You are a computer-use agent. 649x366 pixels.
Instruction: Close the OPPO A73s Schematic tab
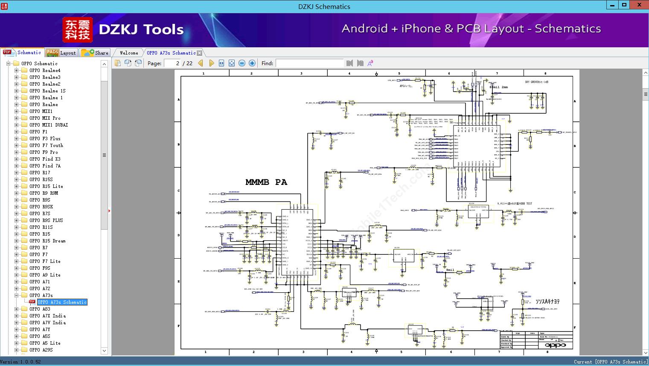pos(200,53)
